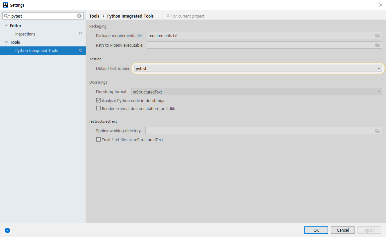386x237 pixels.
Task: Open help with question mark icon
Action: 7,230
